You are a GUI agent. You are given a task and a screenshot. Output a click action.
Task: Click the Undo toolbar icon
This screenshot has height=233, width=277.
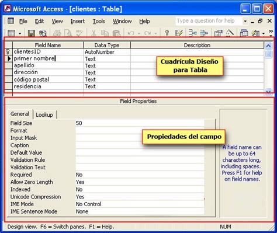tap(131, 33)
